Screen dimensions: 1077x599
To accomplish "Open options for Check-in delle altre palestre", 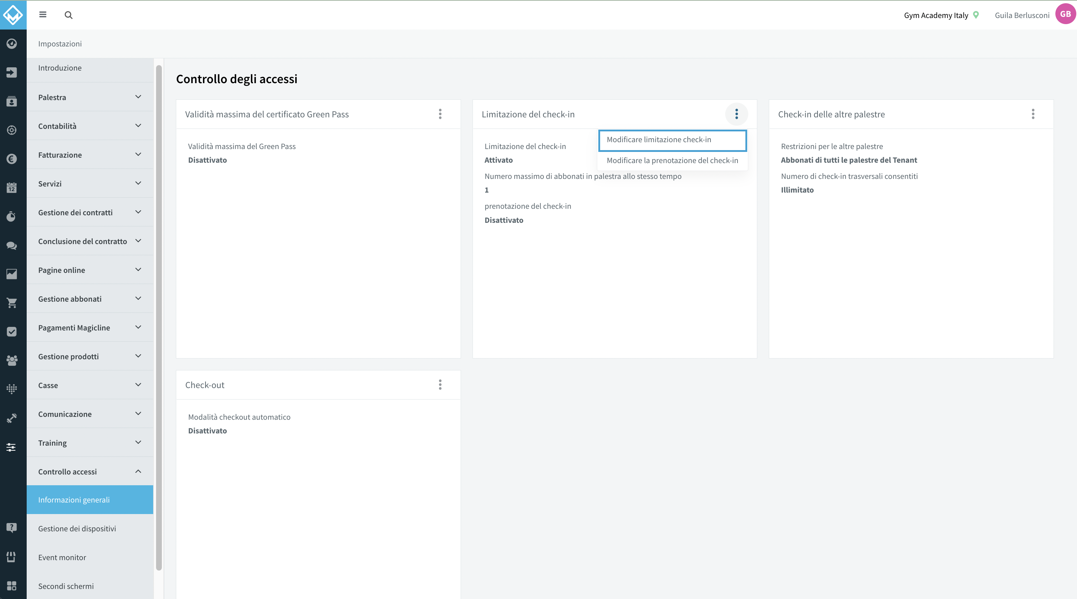I will tap(1033, 114).
